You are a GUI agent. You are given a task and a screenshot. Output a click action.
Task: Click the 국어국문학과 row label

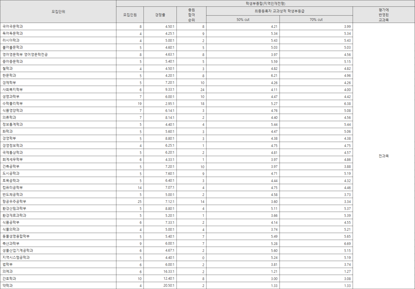13,26
